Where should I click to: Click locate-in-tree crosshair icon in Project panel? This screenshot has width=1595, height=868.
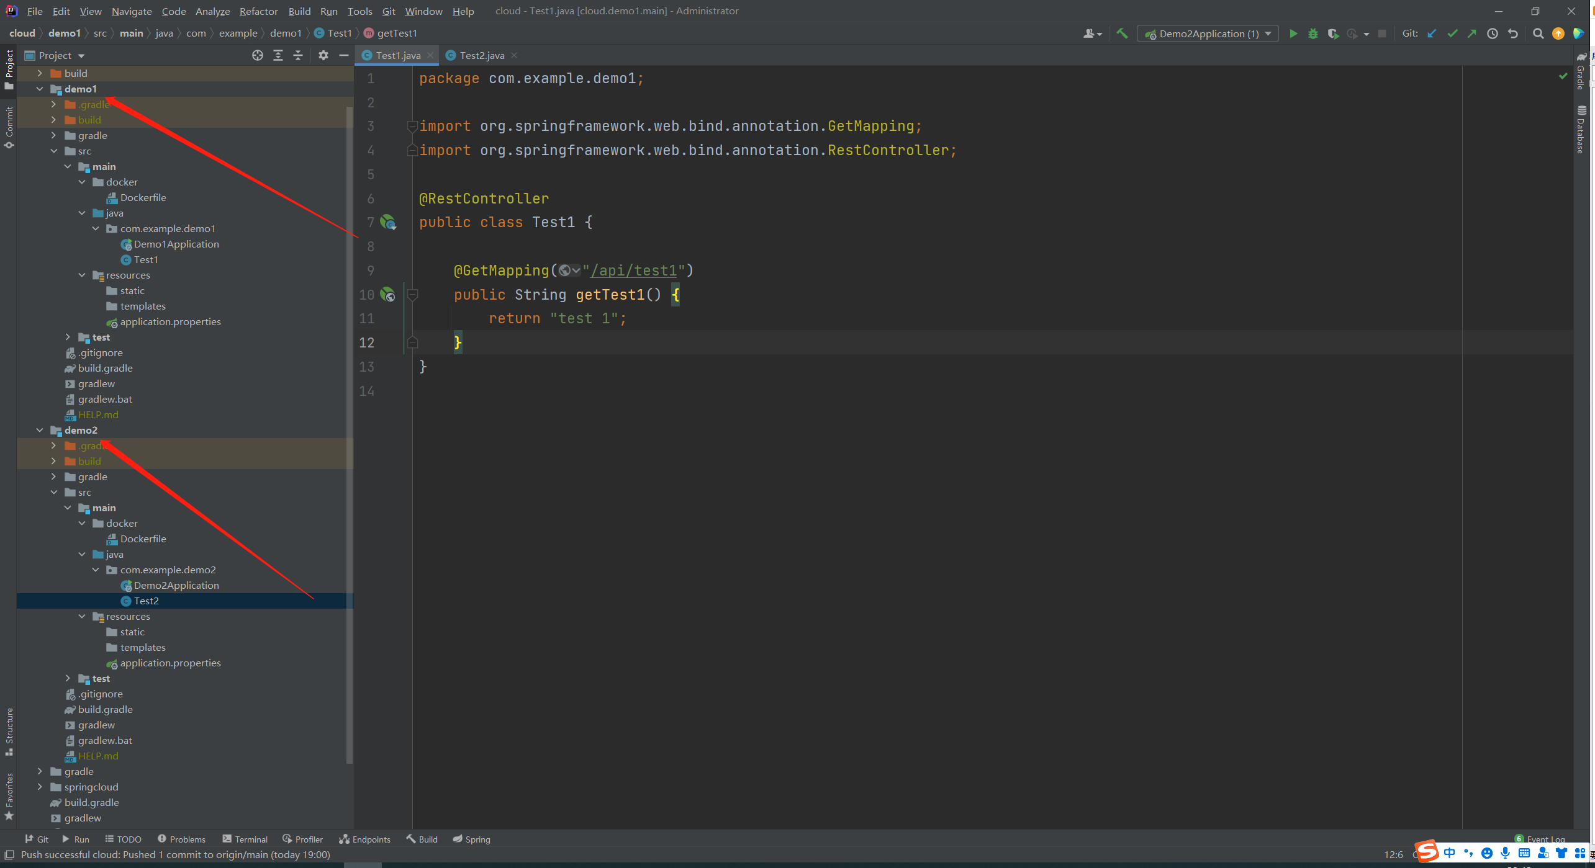click(258, 55)
